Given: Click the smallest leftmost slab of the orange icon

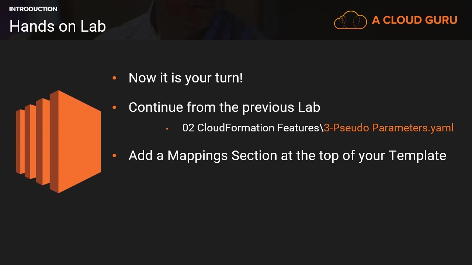Looking at the screenshot, I should (20, 142).
